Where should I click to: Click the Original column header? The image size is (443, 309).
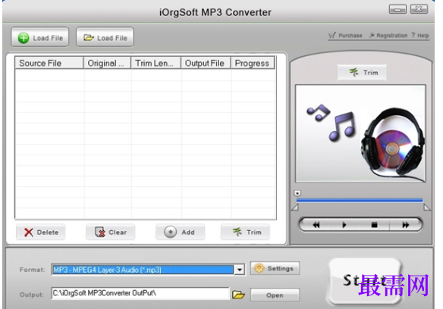click(107, 63)
